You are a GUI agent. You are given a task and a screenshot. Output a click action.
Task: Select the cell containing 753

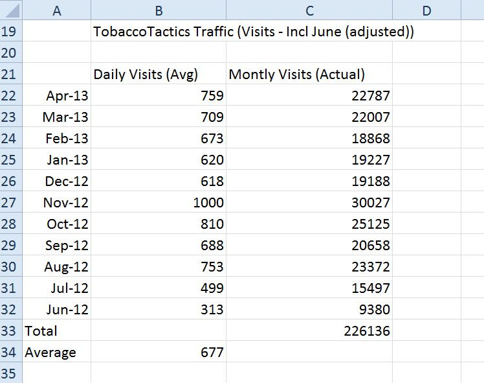[x=159, y=266]
